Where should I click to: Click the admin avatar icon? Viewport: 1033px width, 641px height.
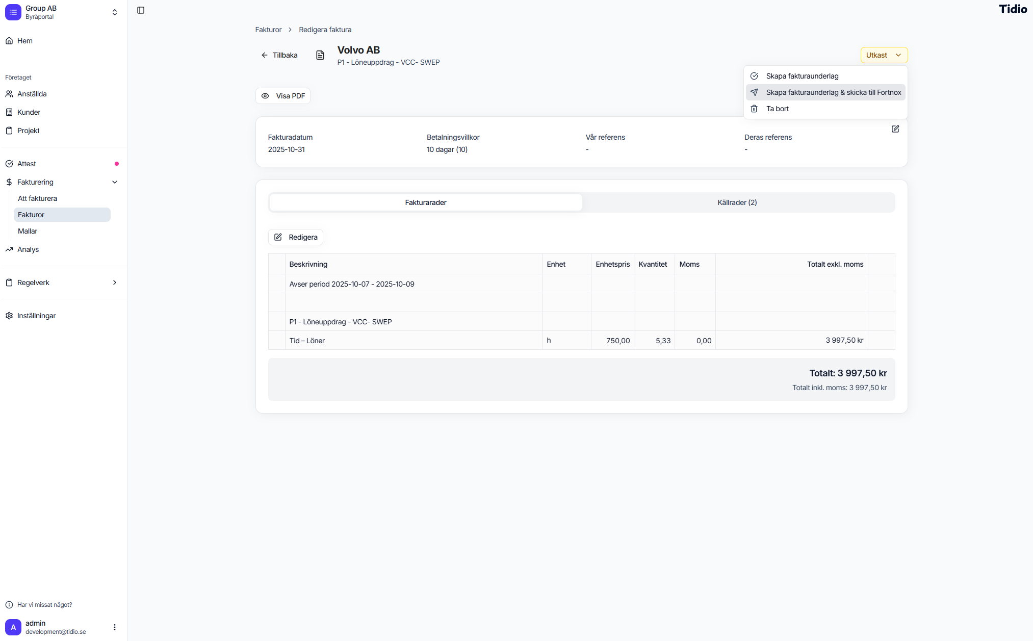13,627
